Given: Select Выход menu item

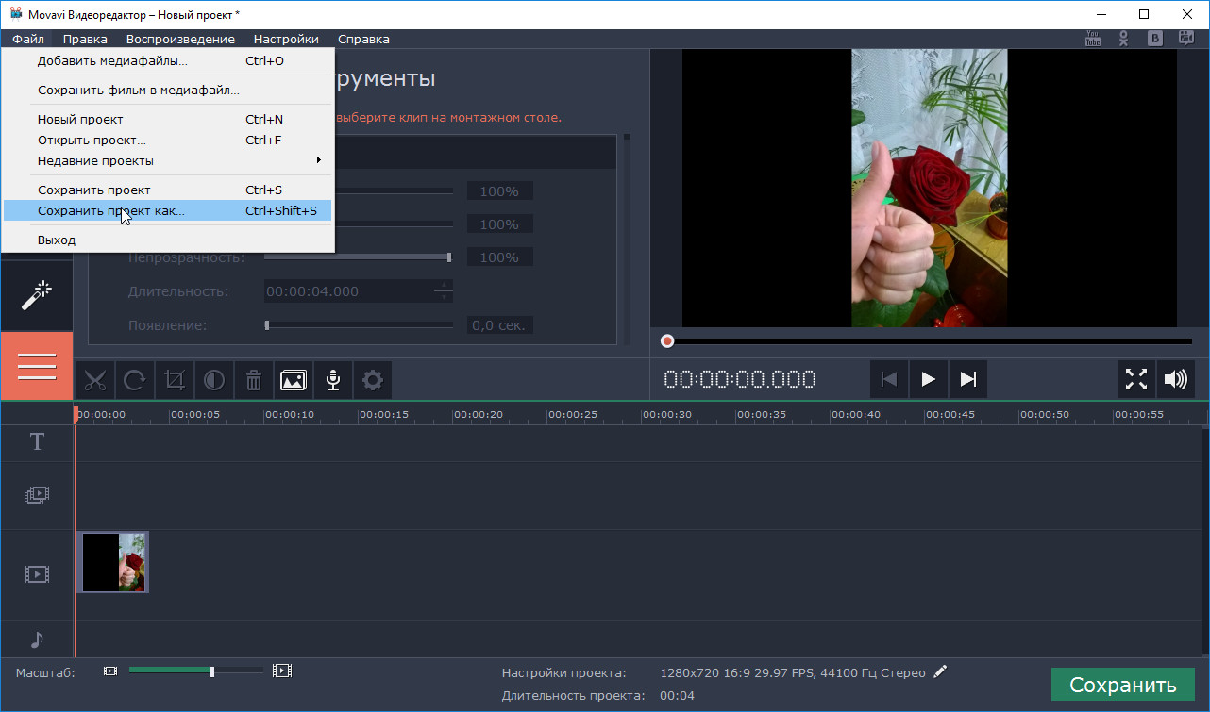Looking at the screenshot, I should point(168,240).
